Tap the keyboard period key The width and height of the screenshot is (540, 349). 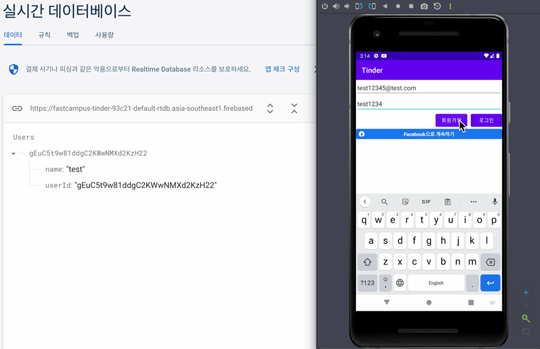point(472,283)
